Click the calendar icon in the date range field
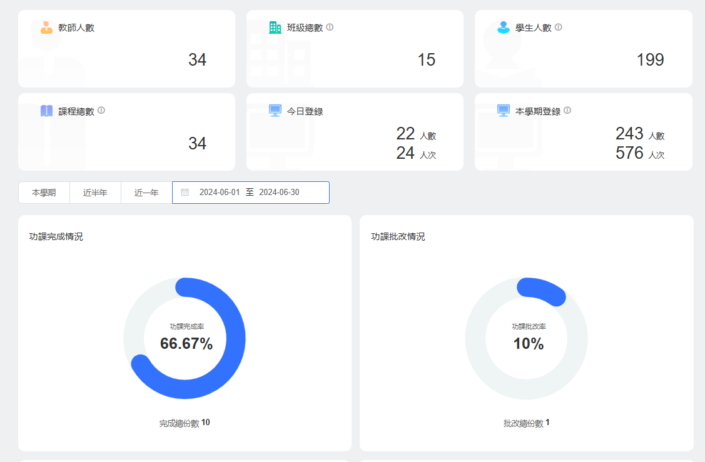 [185, 193]
